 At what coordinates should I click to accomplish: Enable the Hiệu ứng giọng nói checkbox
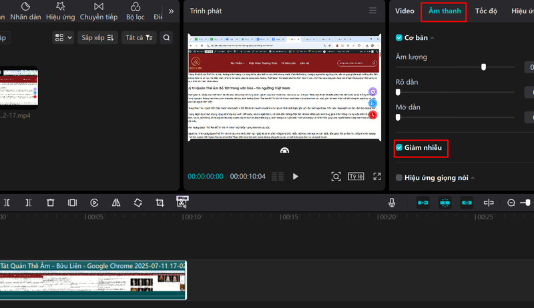pyautogui.click(x=399, y=177)
